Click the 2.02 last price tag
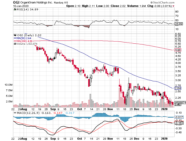186x141 pixels. [x=177, y=104]
